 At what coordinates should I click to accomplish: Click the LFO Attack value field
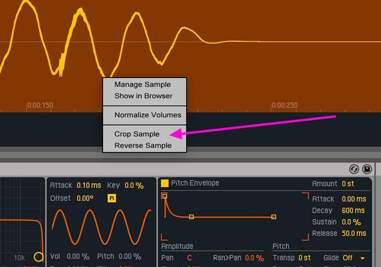coord(88,185)
